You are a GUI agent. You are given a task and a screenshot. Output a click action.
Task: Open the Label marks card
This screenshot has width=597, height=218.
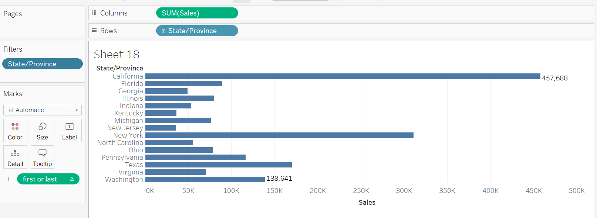click(x=70, y=131)
